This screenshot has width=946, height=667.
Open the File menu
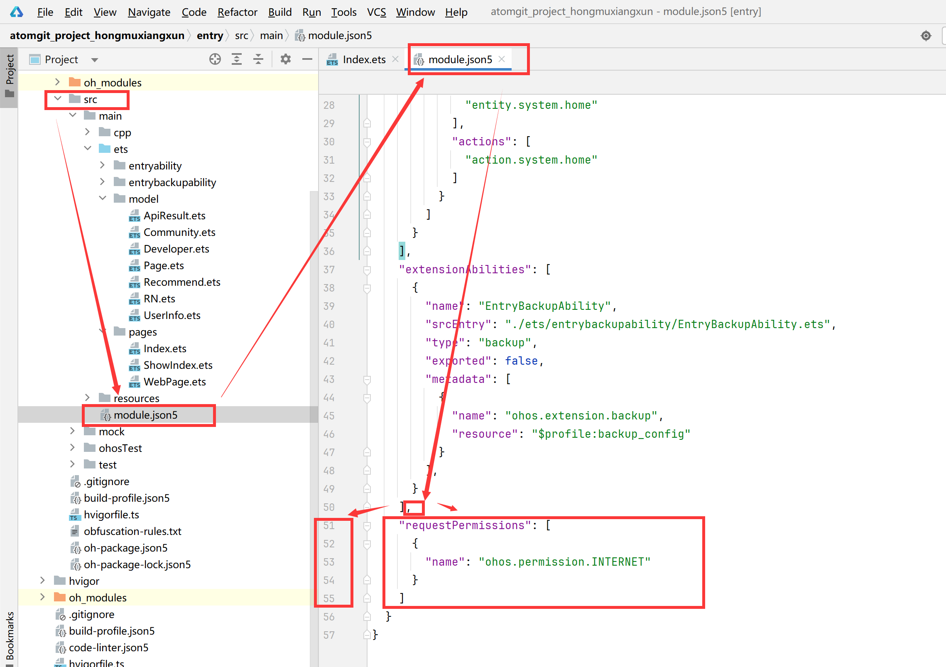(45, 12)
